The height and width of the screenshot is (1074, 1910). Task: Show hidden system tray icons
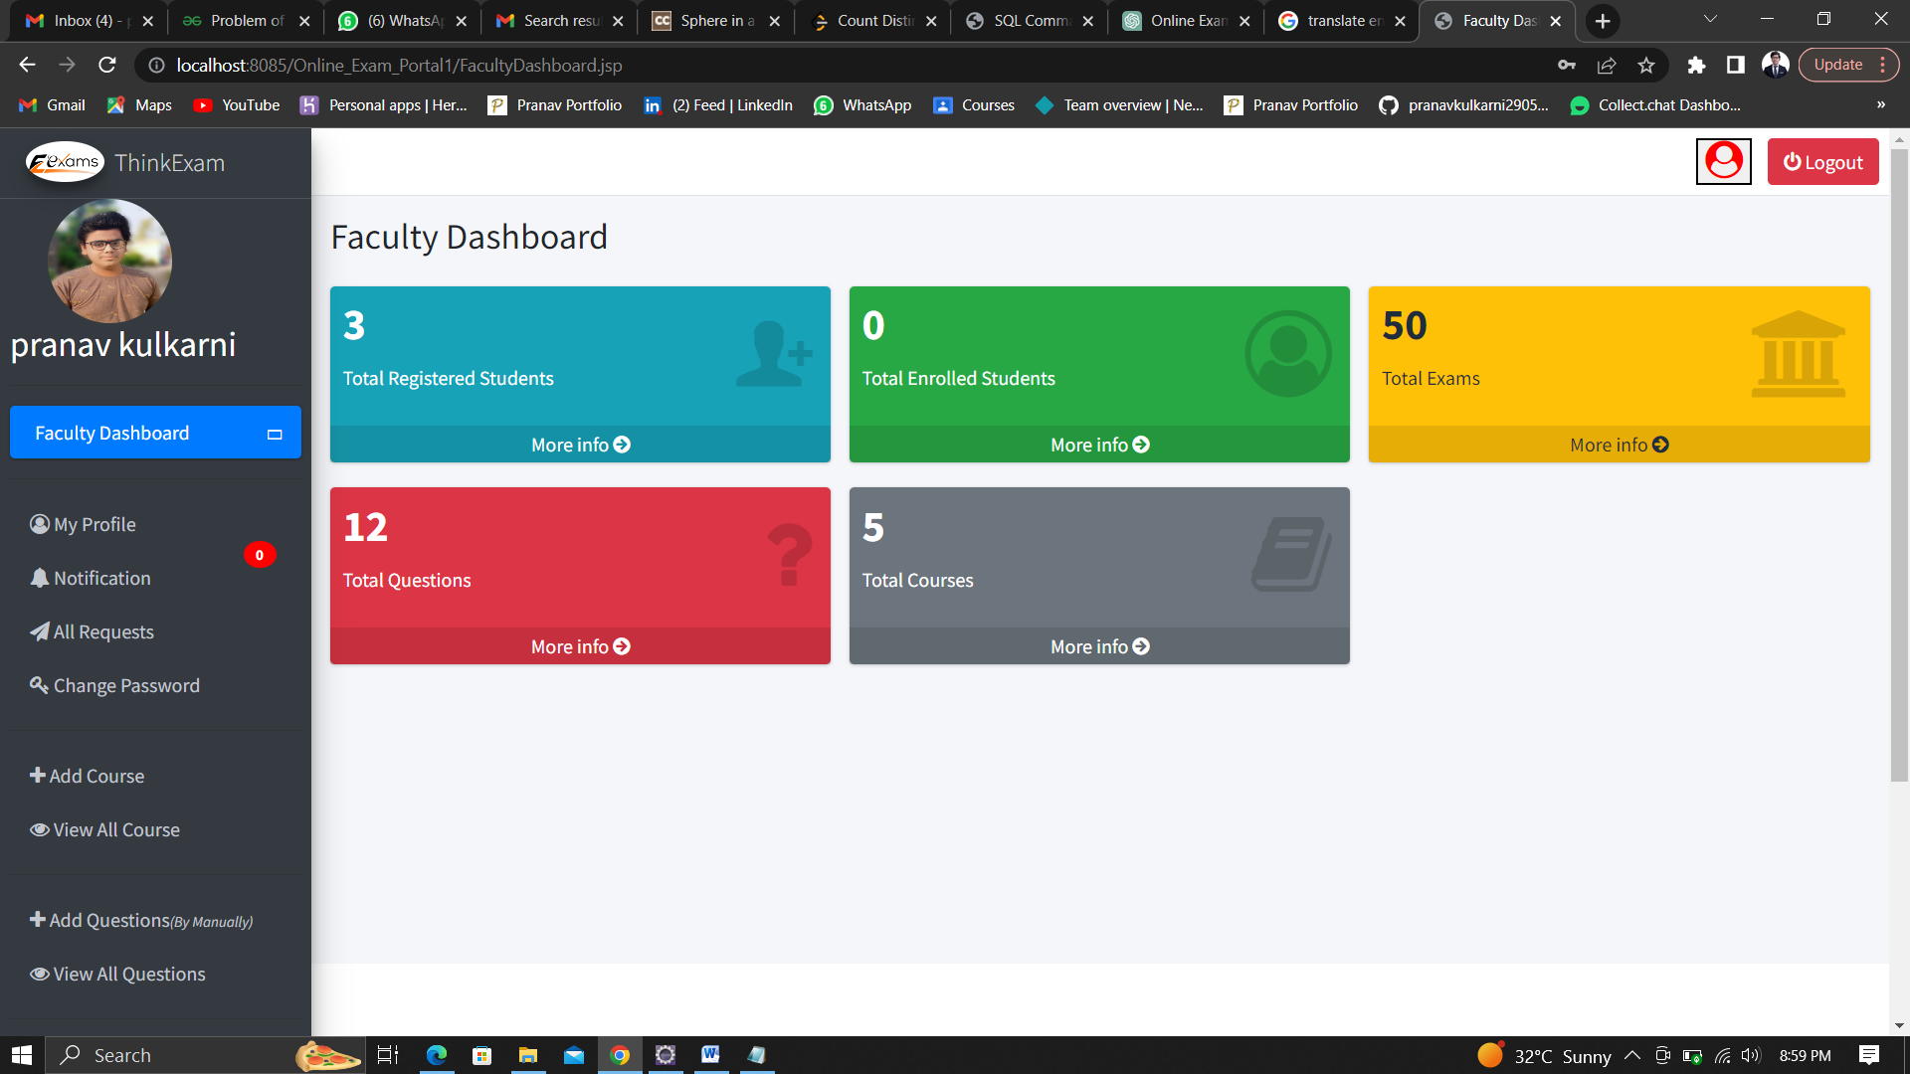pos(1632,1055)
